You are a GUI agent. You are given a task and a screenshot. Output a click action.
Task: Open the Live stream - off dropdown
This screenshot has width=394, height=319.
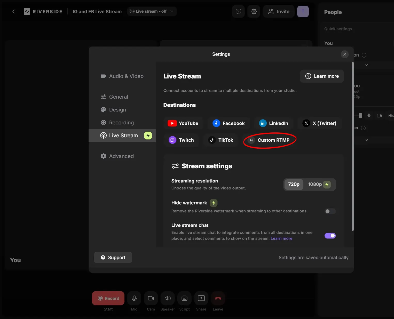[152, 11]
